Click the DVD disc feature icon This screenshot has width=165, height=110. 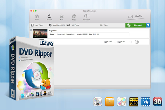tap(98, 102)
